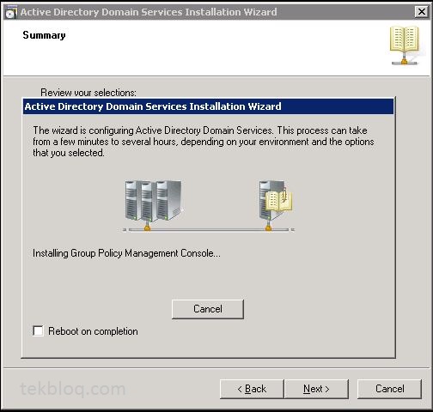Click the blue progress dialog title bar
The image size is (433, 412).
point(209,106)
